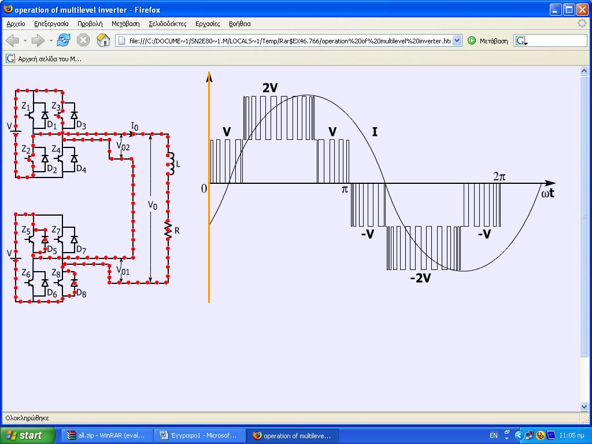Switch to Έγγραφο1 Microsoft Word taskbar button
Image resolution: width=592 pixels, height=444 pixels.
pyautogui.click(x=199, y=435)
